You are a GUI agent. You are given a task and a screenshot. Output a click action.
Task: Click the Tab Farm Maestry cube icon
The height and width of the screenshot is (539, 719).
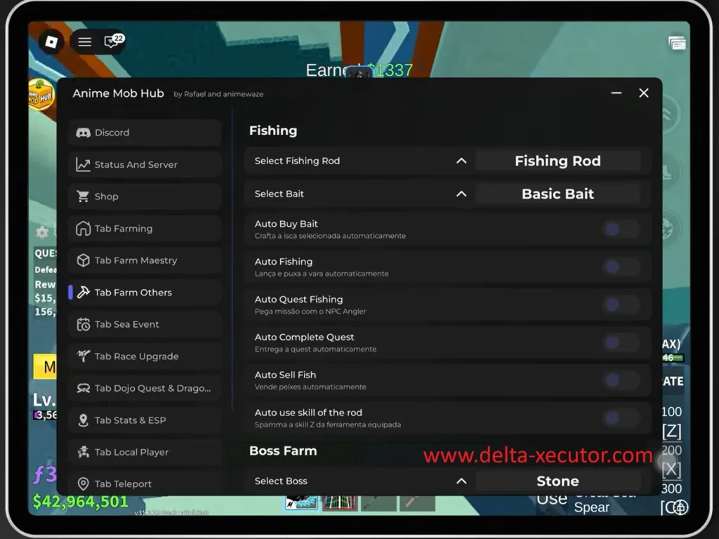click(x=83, y=260)
